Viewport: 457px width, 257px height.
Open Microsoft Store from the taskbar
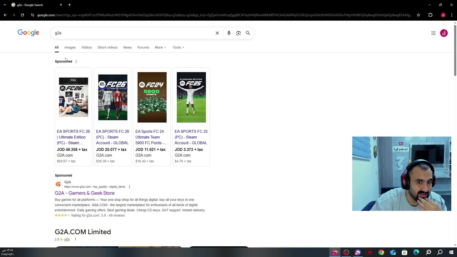405,253
